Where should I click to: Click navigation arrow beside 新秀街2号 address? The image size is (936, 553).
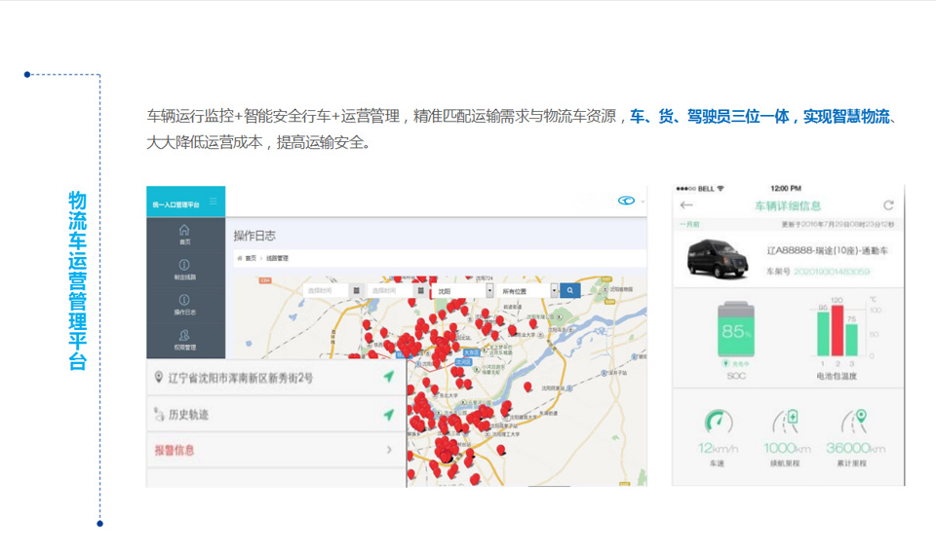[x=389, y=378]
